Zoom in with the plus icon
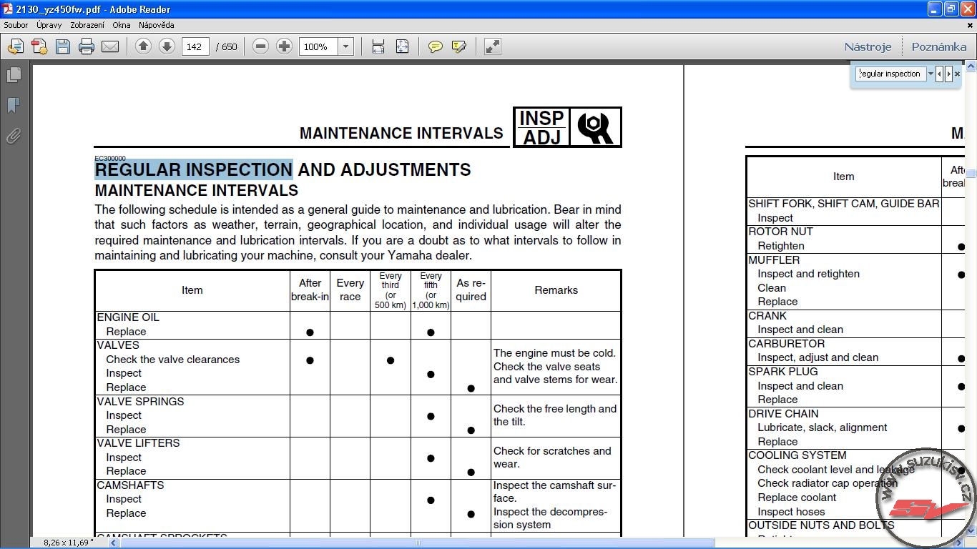 point(285,46)
